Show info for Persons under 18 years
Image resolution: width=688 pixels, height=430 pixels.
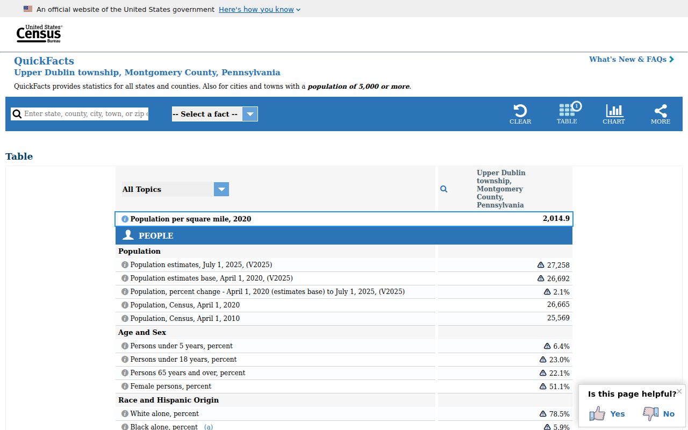click(x=125, y=360)
